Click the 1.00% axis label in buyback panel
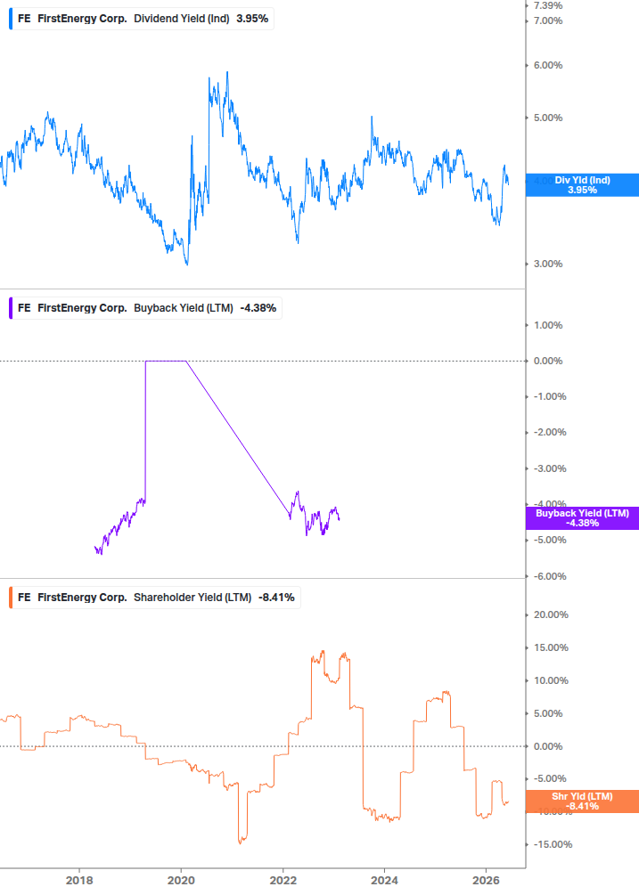 548,325
